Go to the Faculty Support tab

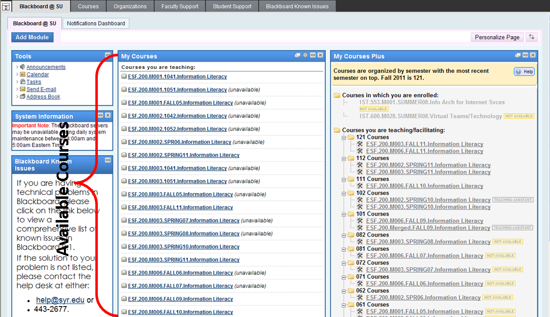180,6
